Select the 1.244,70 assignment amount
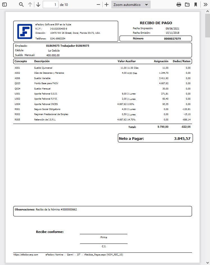Screen dimensions: 210x265 click(164, 73)
